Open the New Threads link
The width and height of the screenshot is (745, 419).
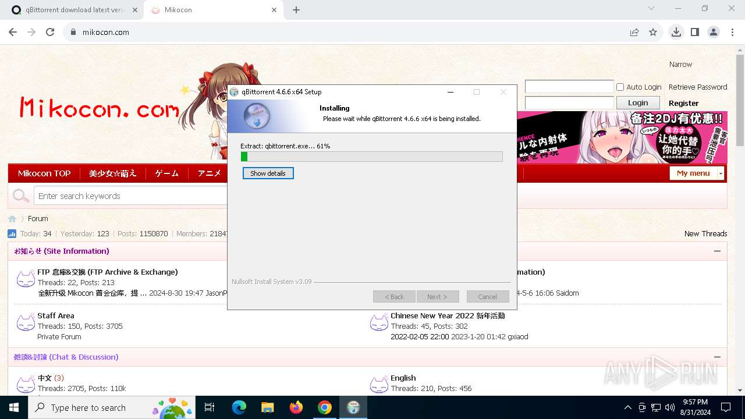pos(705,233)
